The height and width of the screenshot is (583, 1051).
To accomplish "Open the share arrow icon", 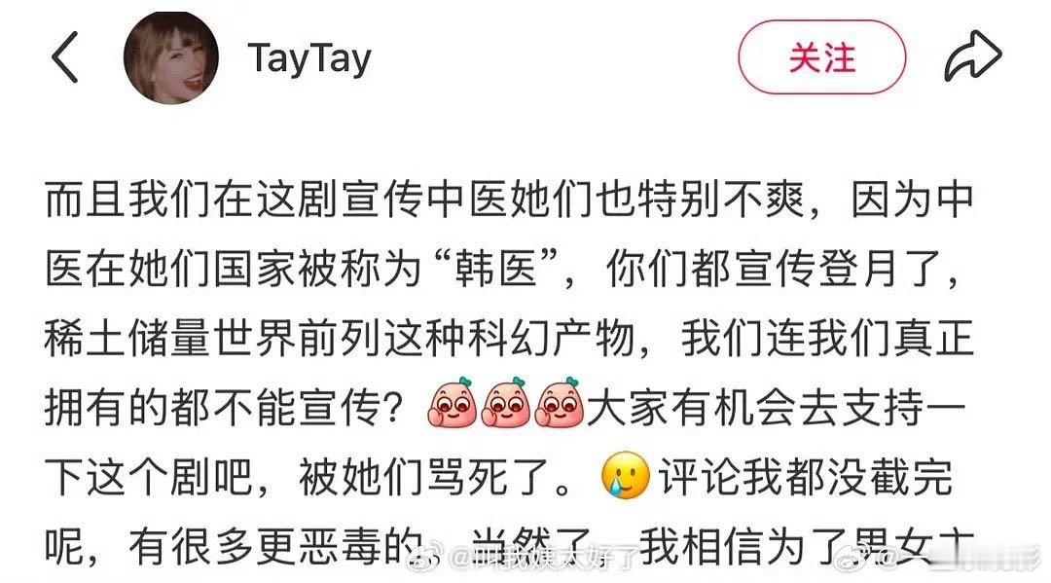I will point(972,56).
